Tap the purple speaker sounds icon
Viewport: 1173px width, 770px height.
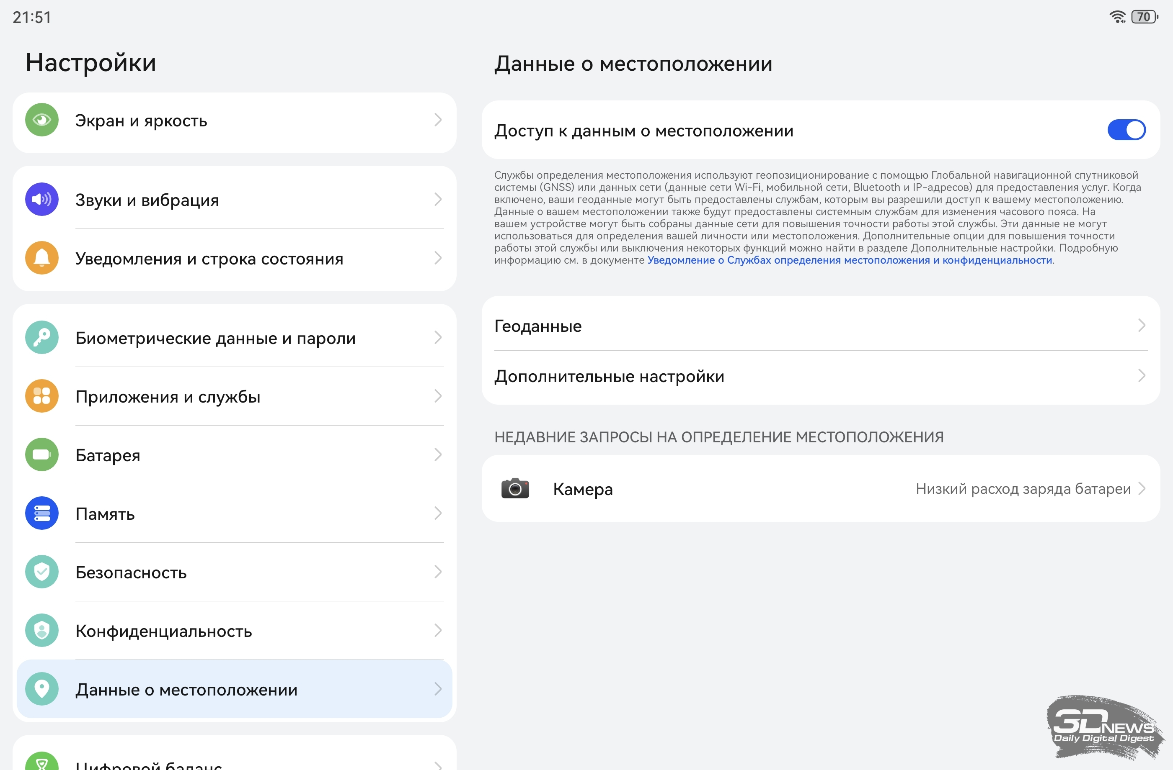(42, 199)
